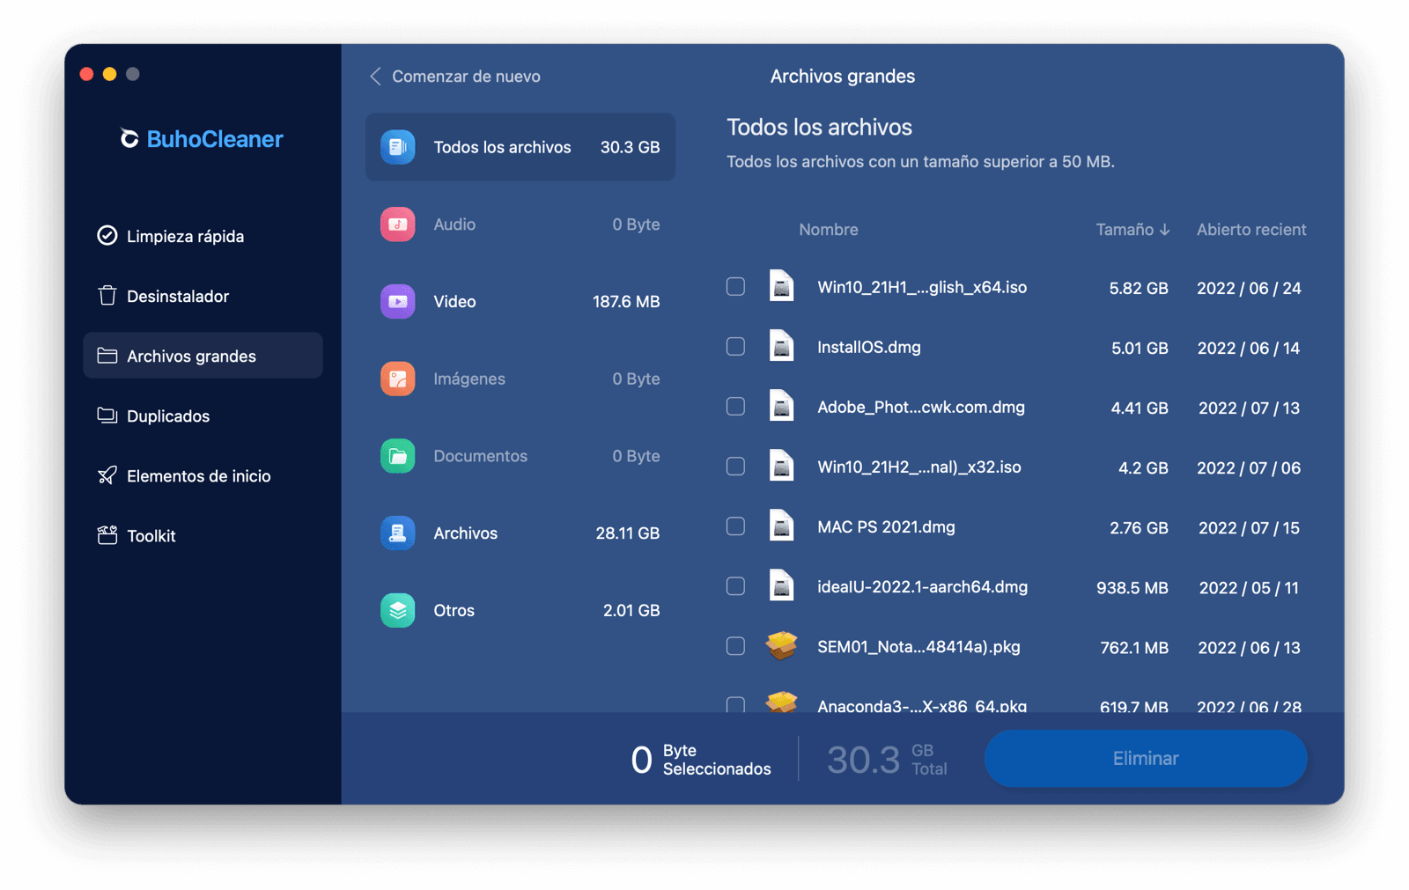1409x890 pixels.
Task: Click the Limpieza rápida checkmark icon
Action: [x=107, y=236]
